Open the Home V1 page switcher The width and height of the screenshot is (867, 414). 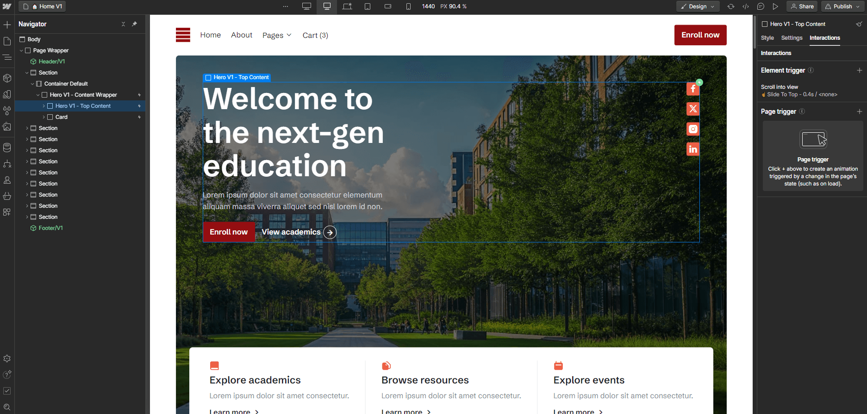[42, 6]
